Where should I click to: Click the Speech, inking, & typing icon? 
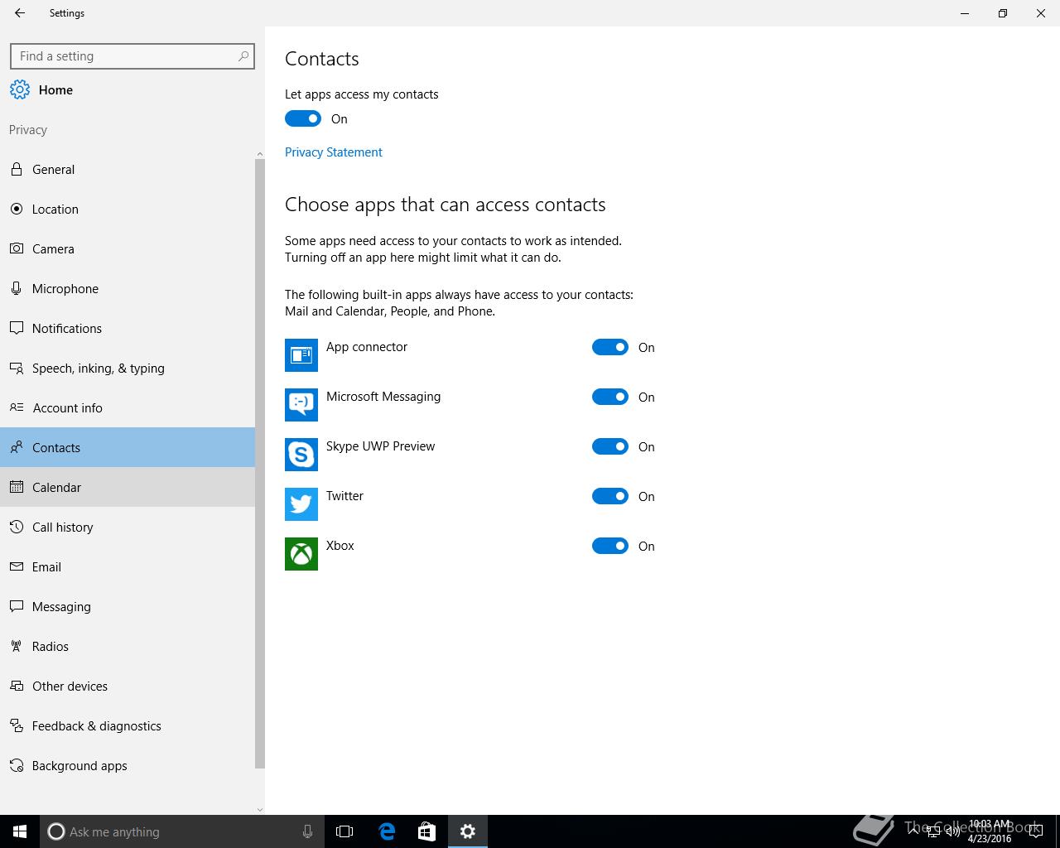click(17, 368)
